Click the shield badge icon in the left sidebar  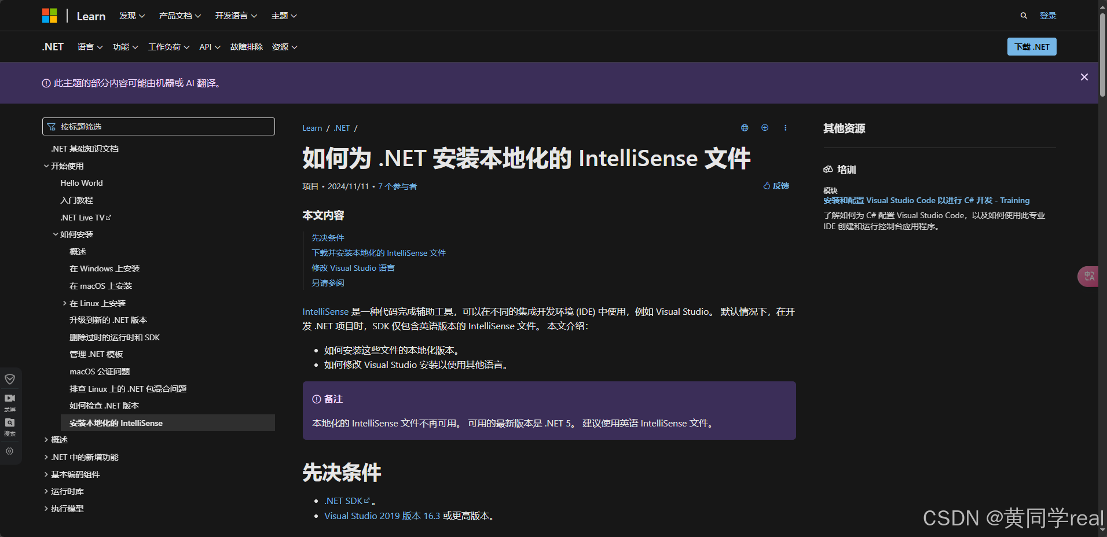tap(10, 379)
